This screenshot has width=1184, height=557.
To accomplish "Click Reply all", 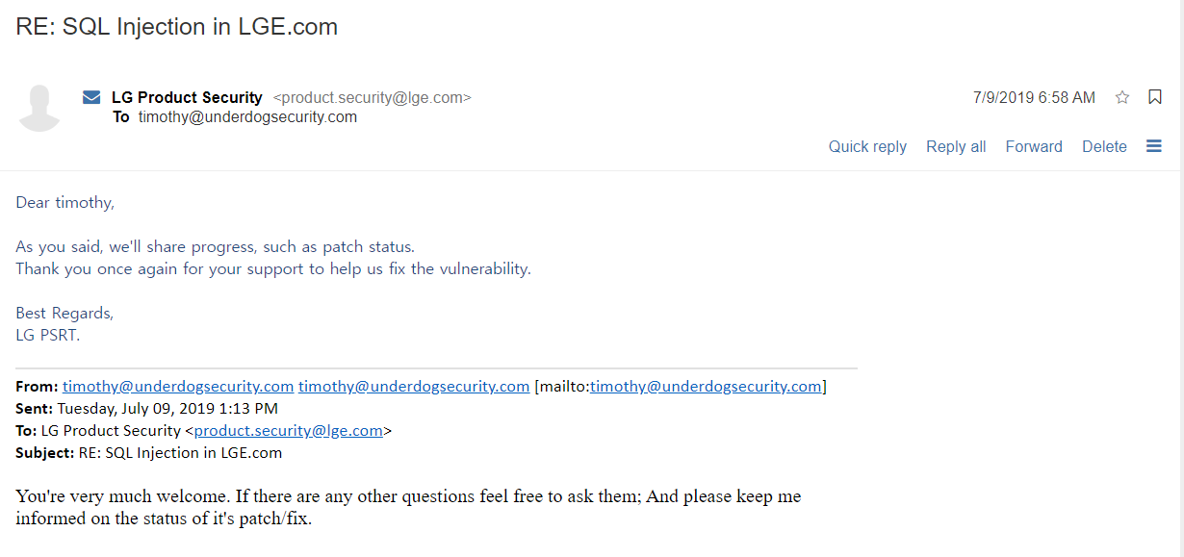I will [x=956, y=146].
